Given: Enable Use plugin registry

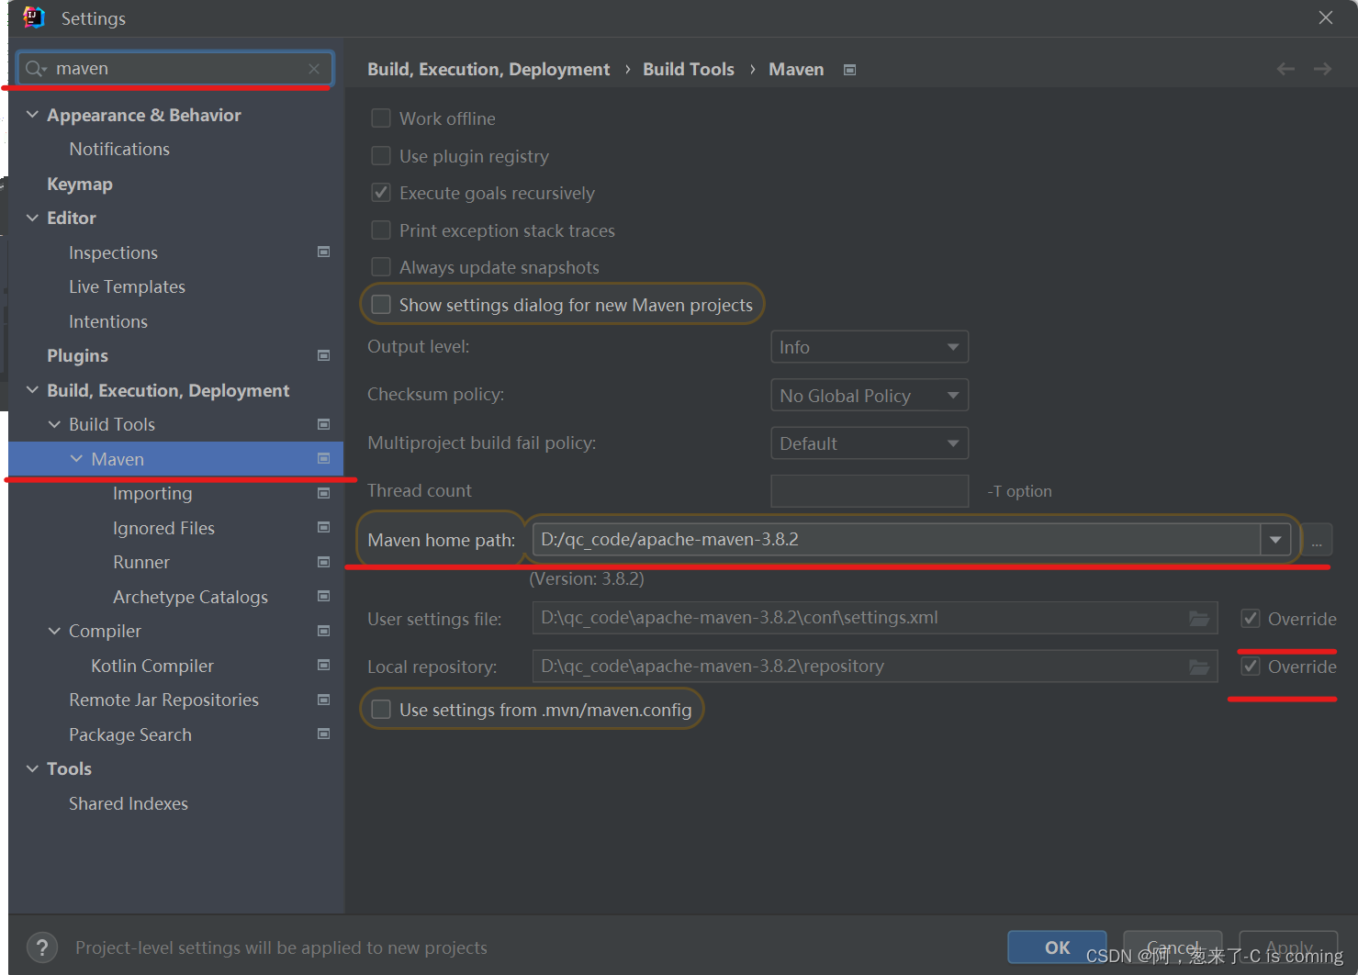Looking at the screenshot, I should [381, 156].
